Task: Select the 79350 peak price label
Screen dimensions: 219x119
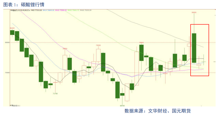Action: point(98,45)
